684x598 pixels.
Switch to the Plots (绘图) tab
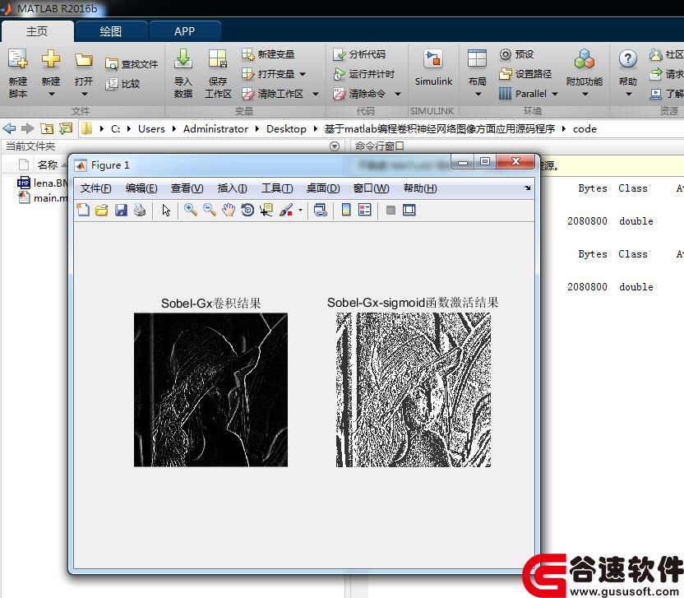point(110,31)
